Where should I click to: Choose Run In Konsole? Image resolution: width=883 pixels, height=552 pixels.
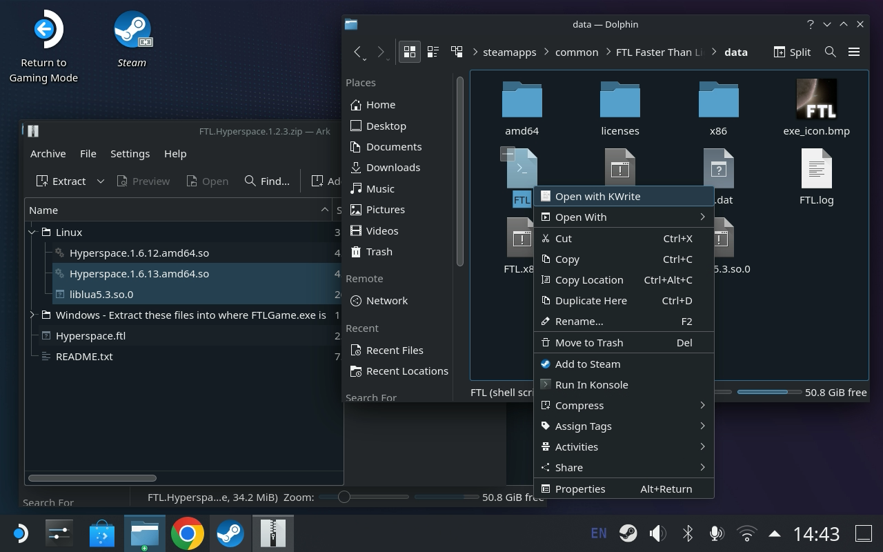(624, 384)
